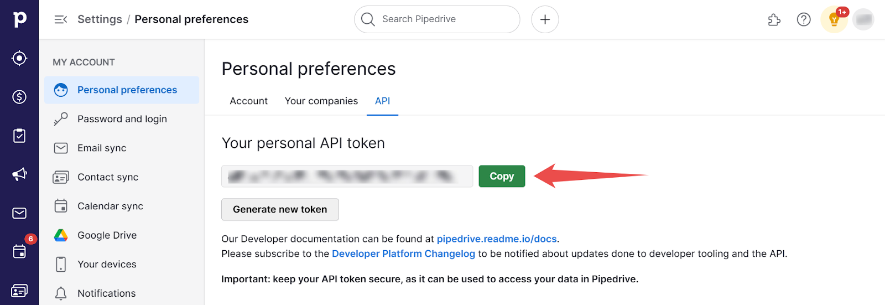This screenshot has width=885, height=305.
Task: Click the plus quick-add button
Action: point(545,19)
